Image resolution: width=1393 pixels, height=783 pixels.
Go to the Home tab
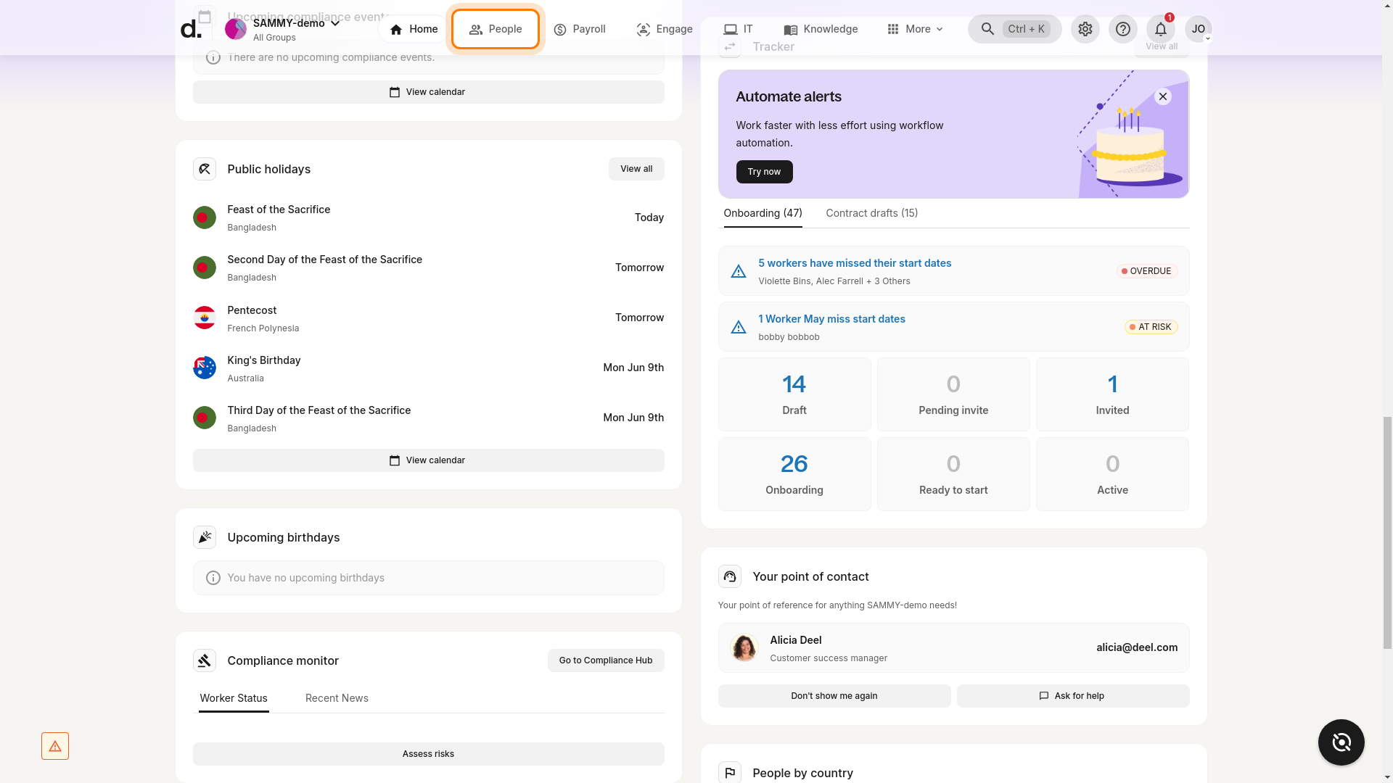click(414, 29)
